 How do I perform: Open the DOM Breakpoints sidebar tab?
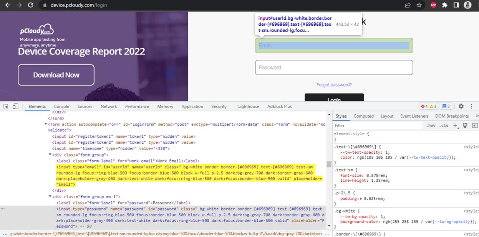452,116
